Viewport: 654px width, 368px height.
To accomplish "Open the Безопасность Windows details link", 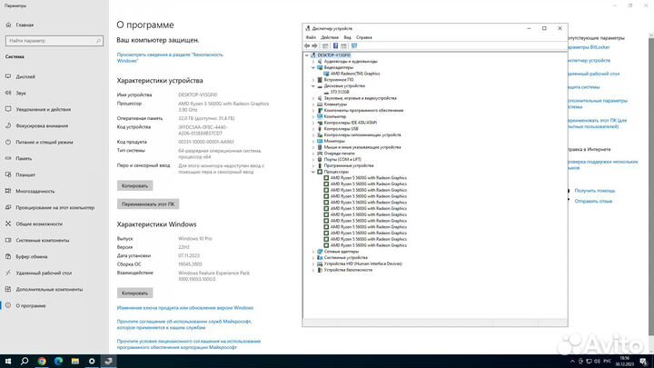I will point(170,57).
